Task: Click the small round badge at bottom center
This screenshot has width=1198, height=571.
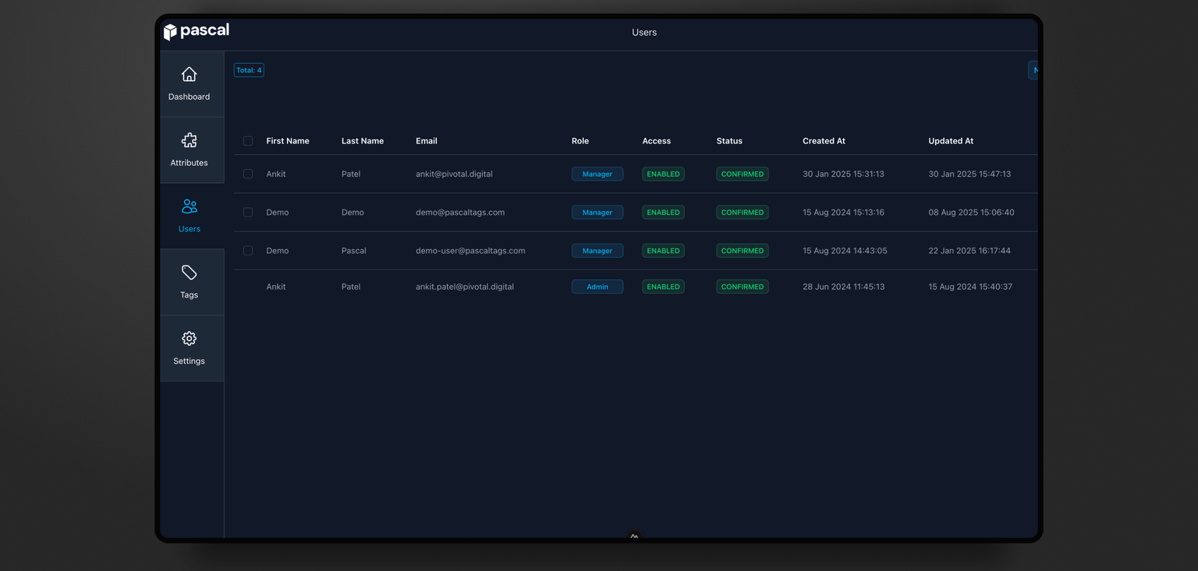Action: (x=634, y=536)
